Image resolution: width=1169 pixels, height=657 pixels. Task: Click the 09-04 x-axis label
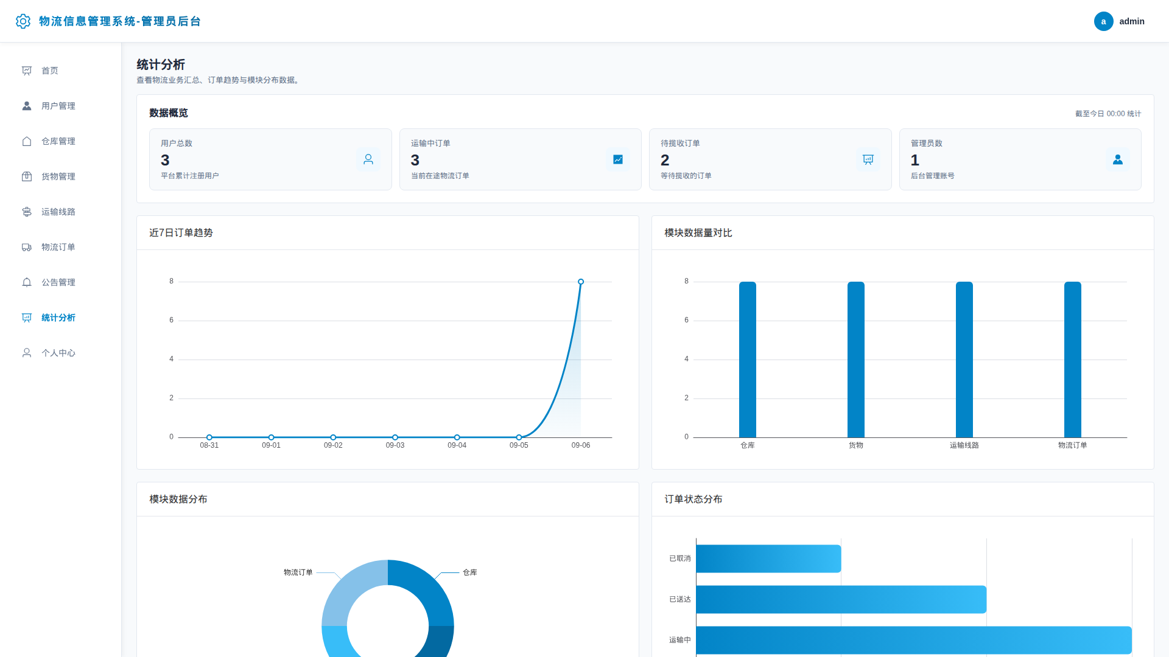[x=457, y=445]
